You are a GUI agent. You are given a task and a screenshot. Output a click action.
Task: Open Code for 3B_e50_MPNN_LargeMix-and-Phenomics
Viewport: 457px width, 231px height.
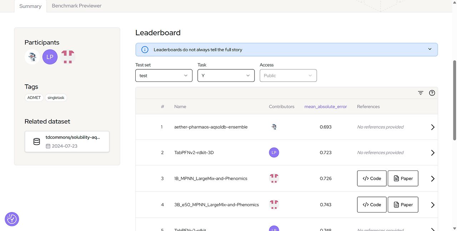372,205
